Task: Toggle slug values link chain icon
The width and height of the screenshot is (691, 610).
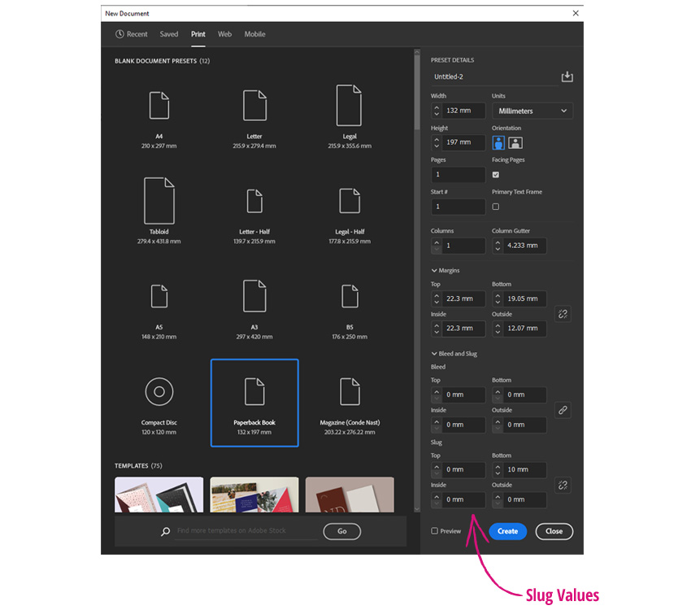Action: 563,485
